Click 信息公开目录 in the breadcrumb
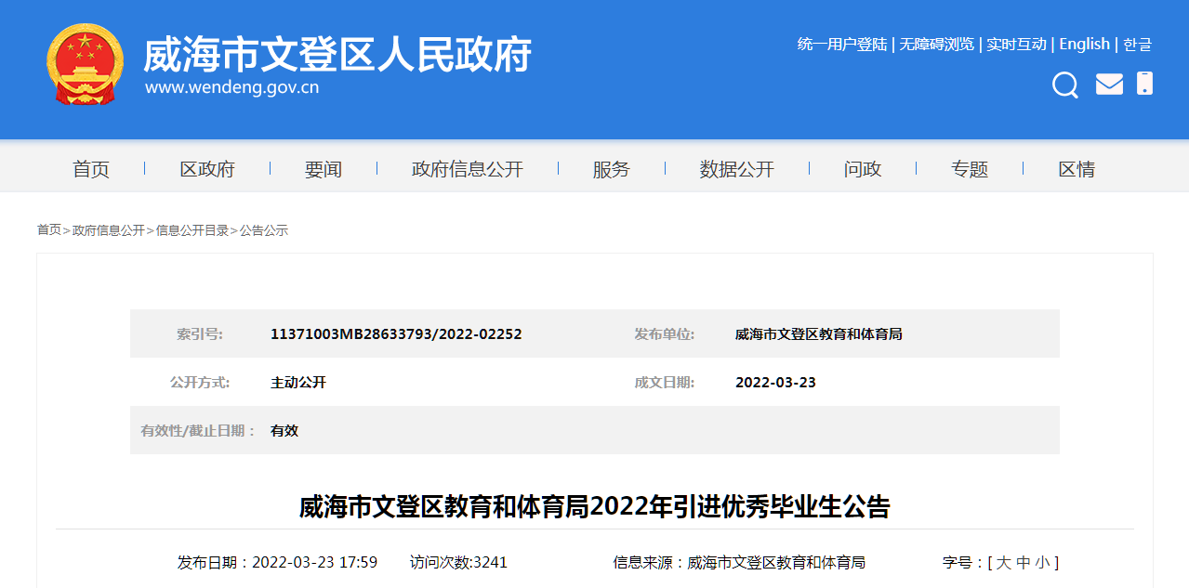The image size is (1189, 588). (192, 230)
